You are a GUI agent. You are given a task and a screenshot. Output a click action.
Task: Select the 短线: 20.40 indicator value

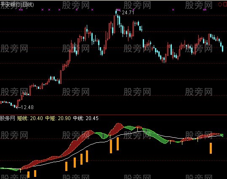coord(30,118)
